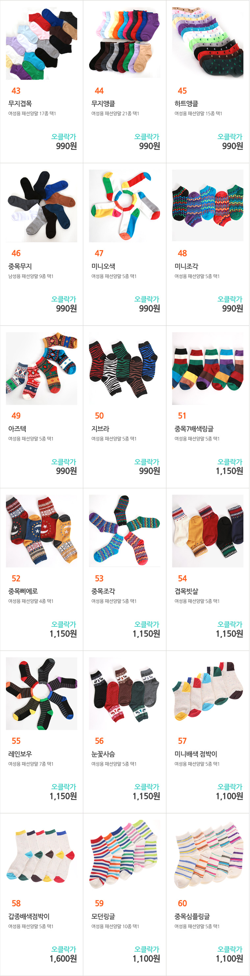The width and height of the screenshot is (250, 976).
Task: Click the 겹목빗살 product name
Action: (x=186, y=591)
